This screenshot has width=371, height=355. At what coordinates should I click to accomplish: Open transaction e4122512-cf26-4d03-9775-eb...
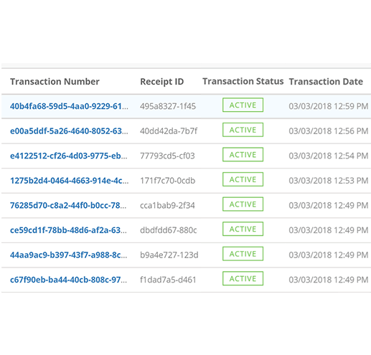click(x=69, y=156)
